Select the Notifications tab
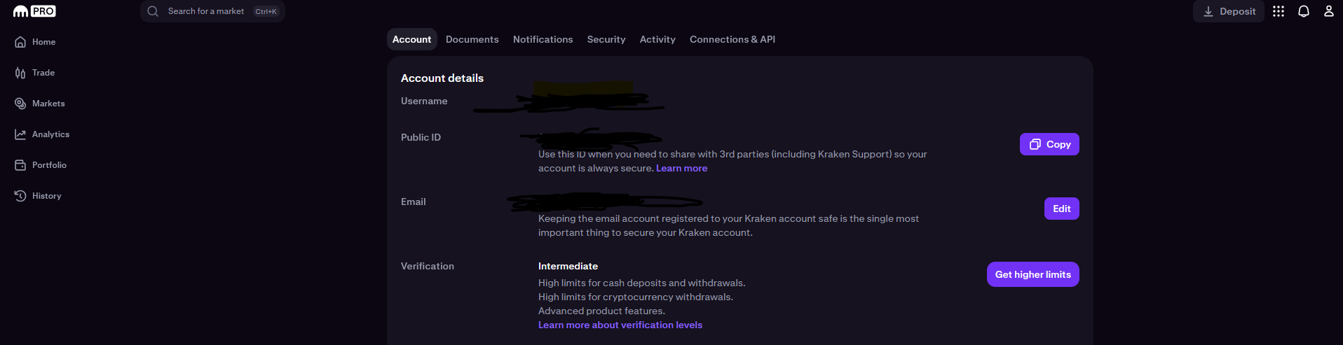This screenshot has width=1343, height=345. pos(543,39)
